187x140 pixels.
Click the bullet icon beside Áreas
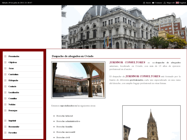(x=5, y=68)
